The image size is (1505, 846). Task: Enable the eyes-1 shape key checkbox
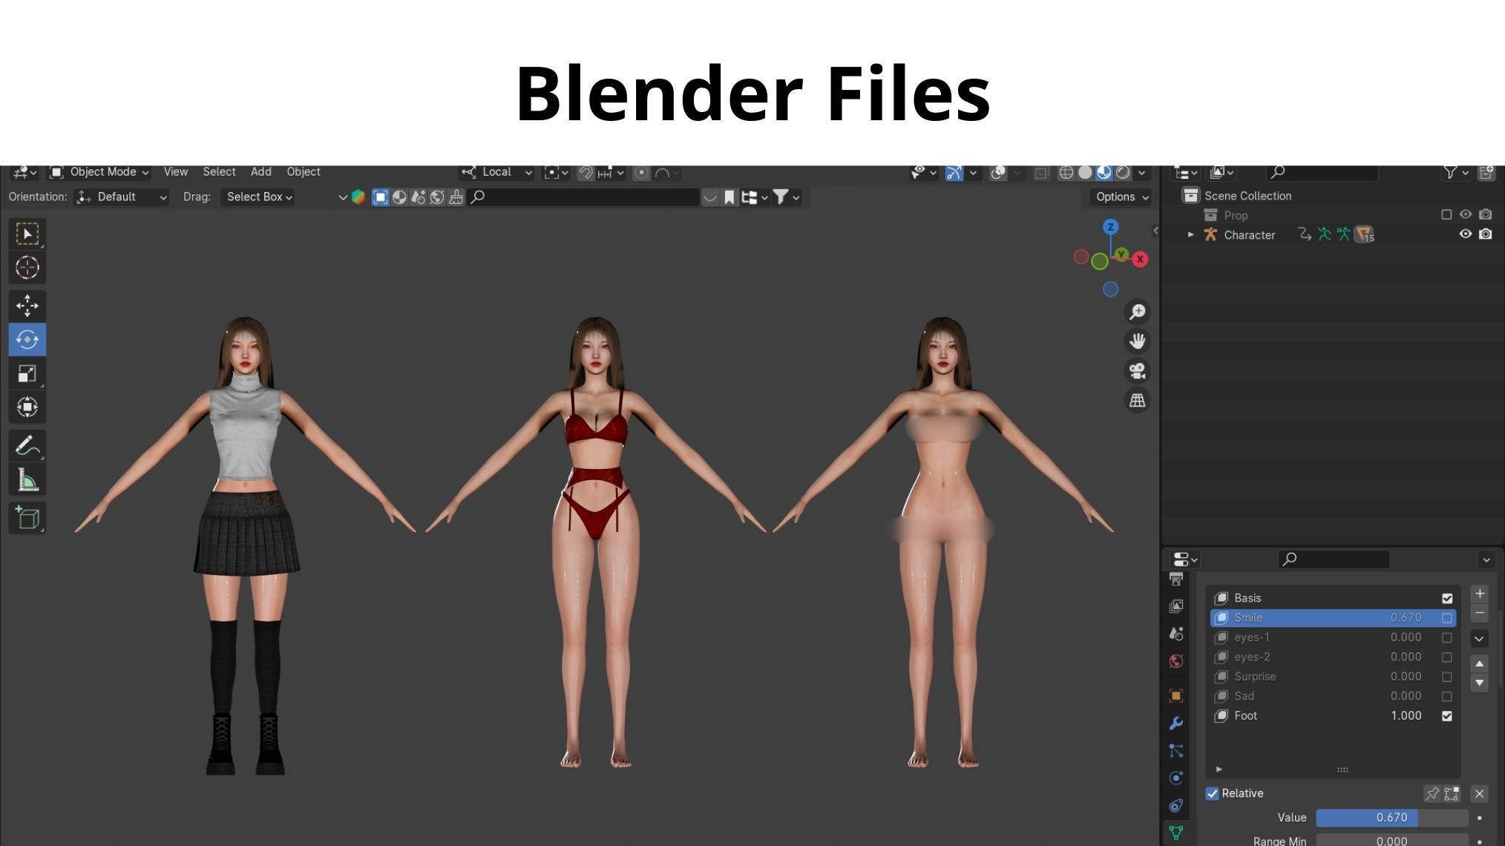click(x=1447, y=637)
